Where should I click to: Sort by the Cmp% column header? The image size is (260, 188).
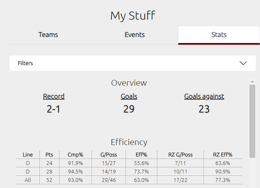tap(75, 154)
